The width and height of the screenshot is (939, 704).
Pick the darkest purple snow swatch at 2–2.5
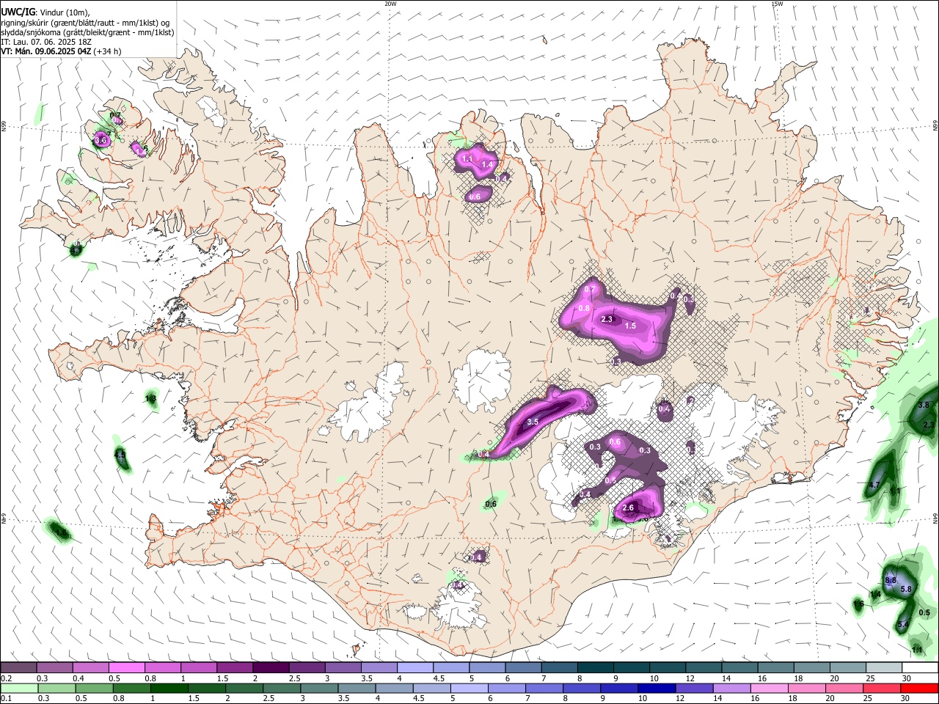[x=271, y=668]
